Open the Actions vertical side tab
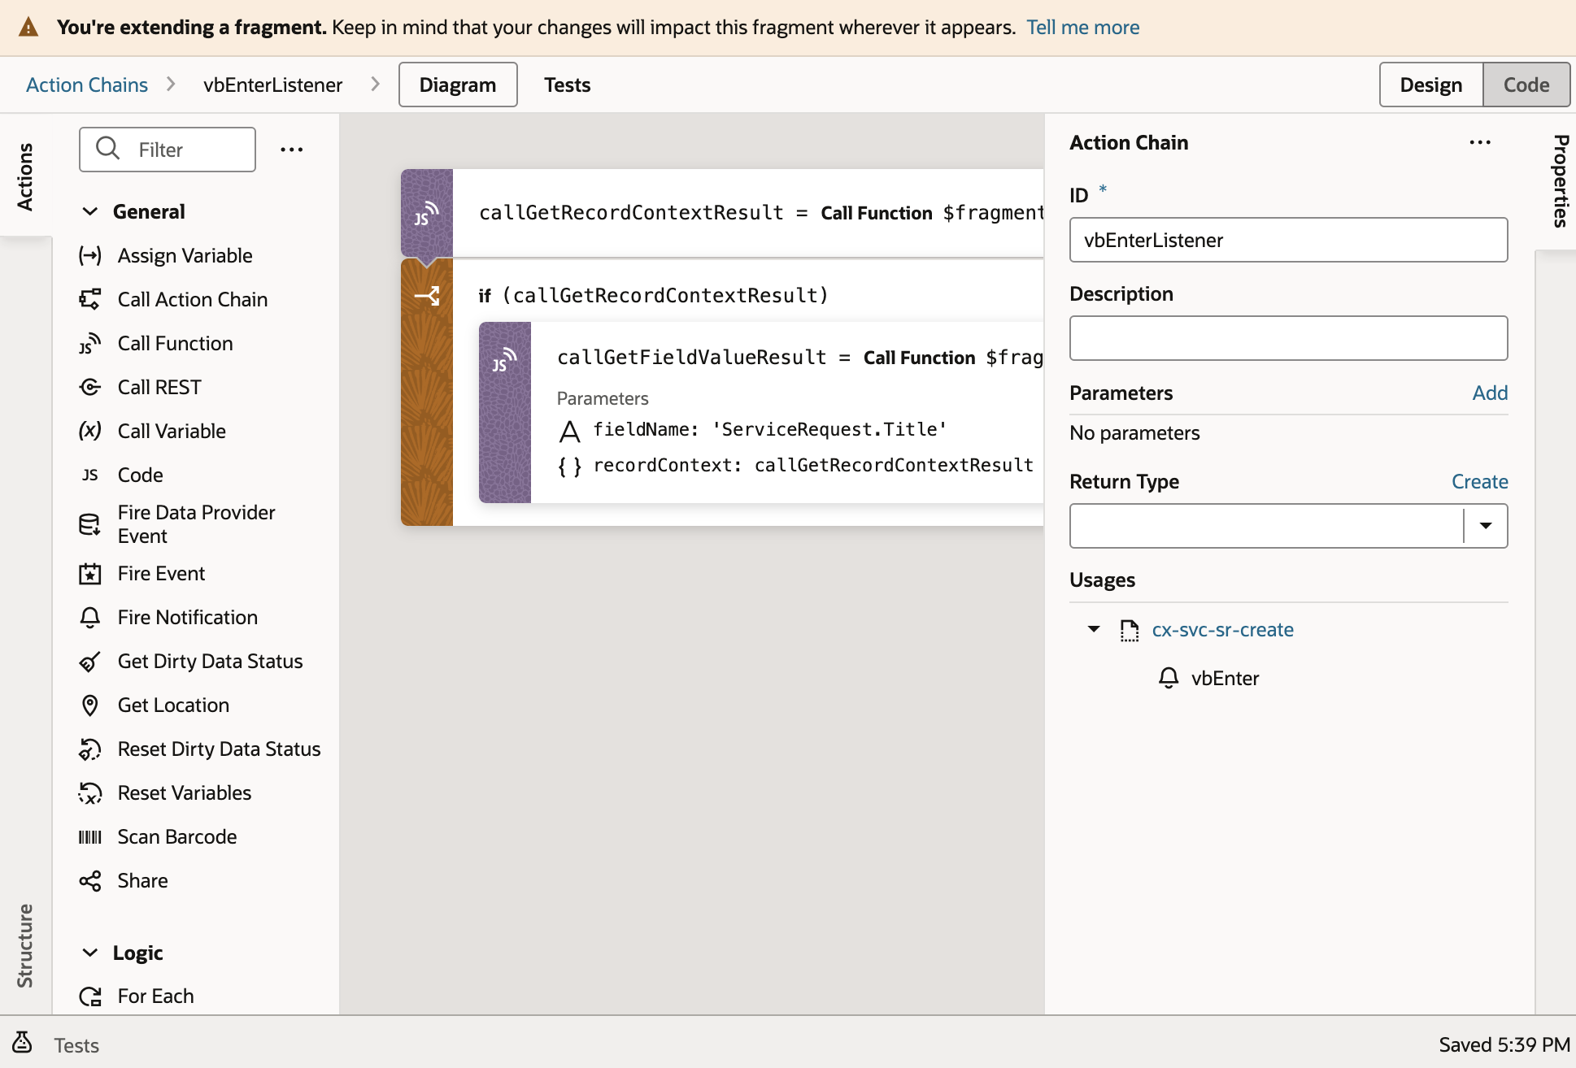This screenshot has height=1068, width=1576. point(25,176)
